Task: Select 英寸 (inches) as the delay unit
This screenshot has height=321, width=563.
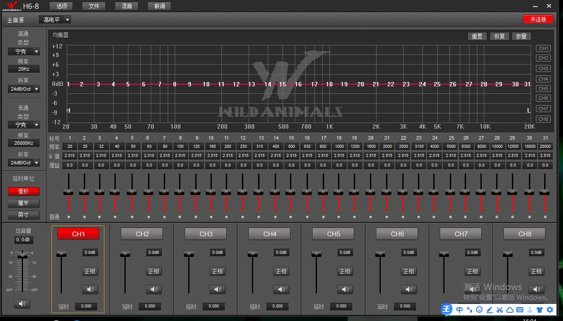Action: pos(24,215)
